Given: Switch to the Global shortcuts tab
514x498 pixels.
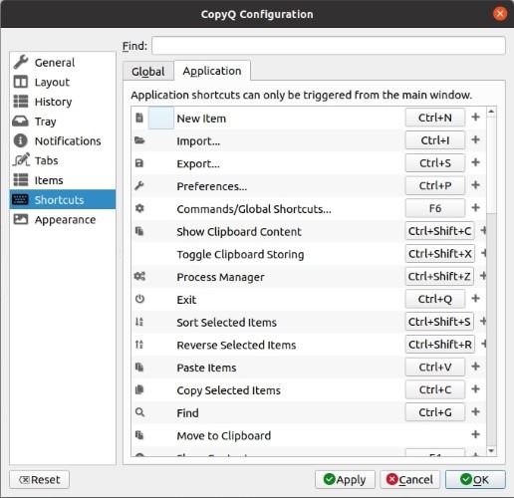Looking at the screenshot, I should [x=148, y=72].
